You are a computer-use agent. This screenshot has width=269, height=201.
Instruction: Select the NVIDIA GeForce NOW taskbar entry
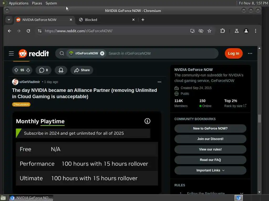[31, 198]
